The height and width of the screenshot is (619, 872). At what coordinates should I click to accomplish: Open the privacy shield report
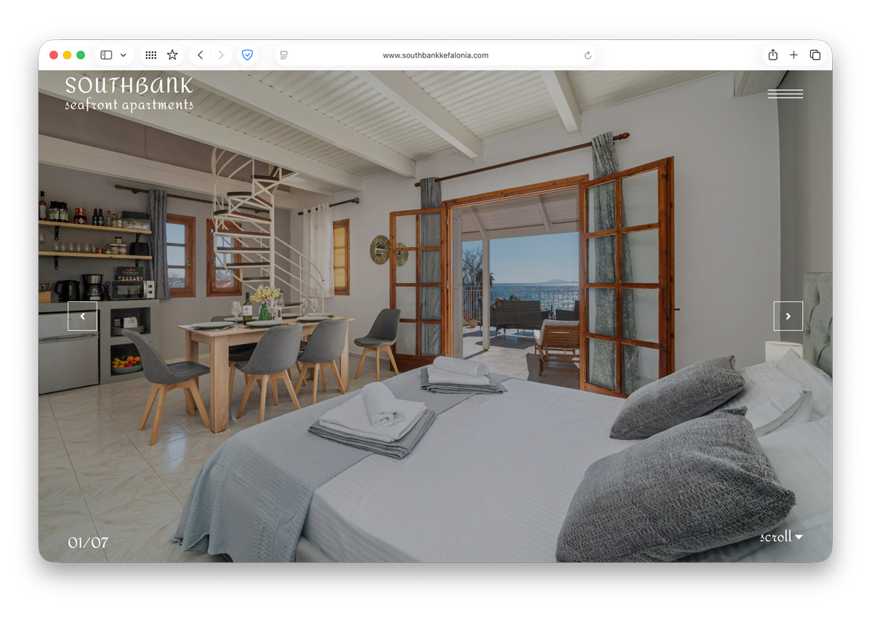pos(247,55)
